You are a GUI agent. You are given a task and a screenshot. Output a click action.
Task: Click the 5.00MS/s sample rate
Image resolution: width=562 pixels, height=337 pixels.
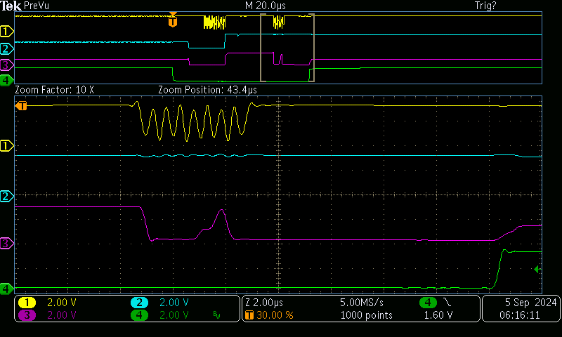click(362, 303)
